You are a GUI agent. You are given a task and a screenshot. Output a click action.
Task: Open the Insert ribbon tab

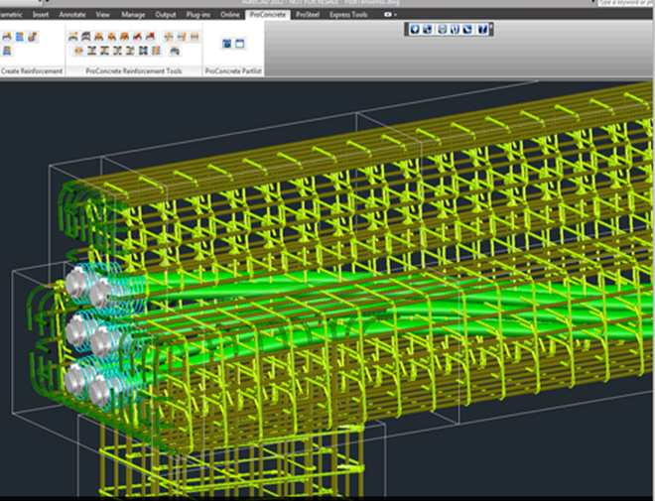(x=41, y=15)
